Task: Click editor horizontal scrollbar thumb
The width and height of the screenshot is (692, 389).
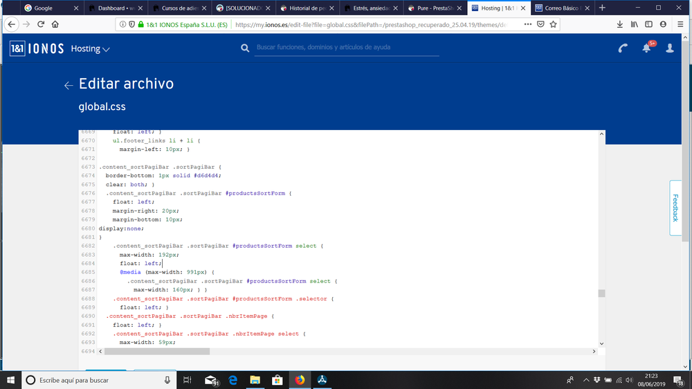Action: [x=157, y=352]
